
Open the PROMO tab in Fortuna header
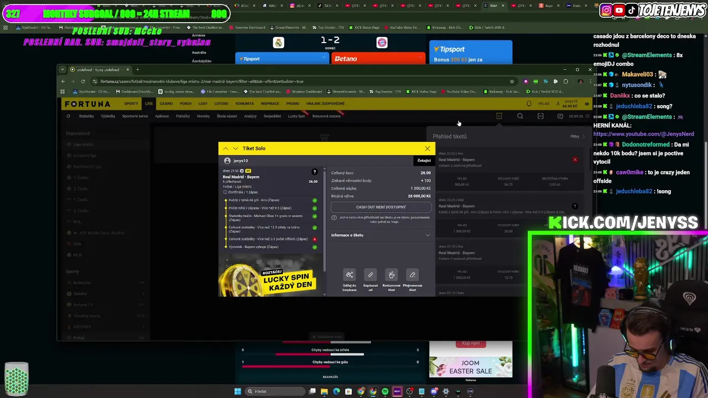coord(293,103)
